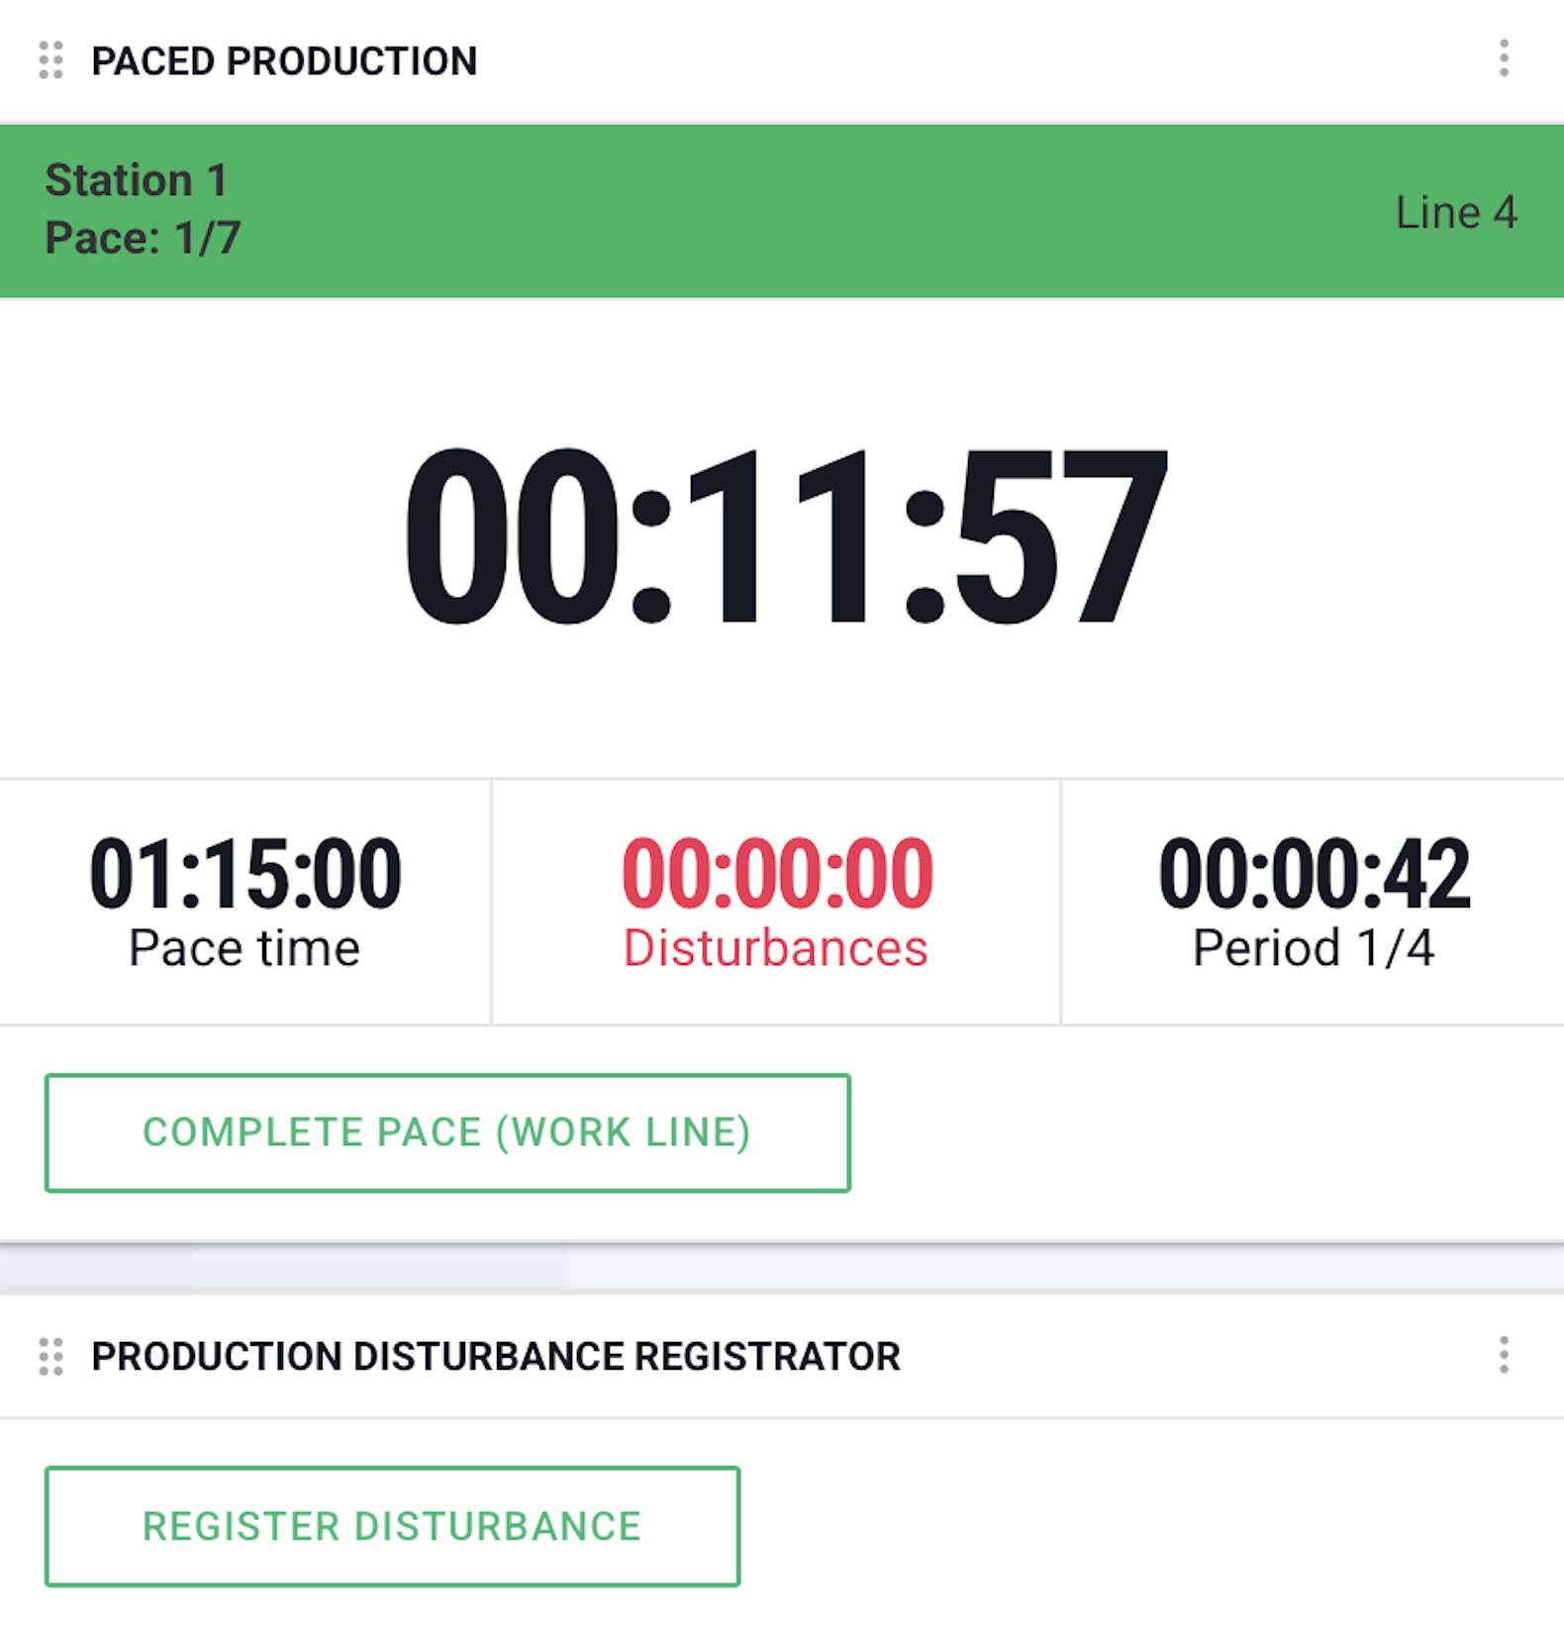The width and height of the screenshot is (1564, 1632).
Task: Click the main 00:11:57 countdown timer
Action: 786,536
